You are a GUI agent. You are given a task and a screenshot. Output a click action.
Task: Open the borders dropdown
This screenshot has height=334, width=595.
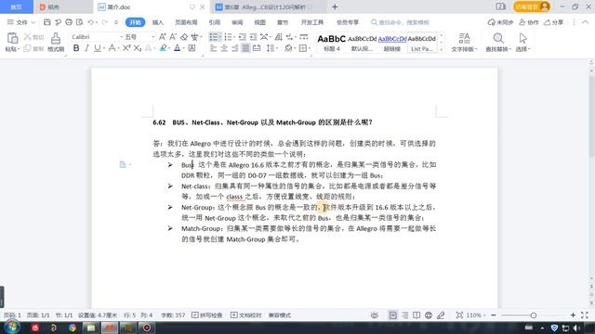click(x=310, y=48)
